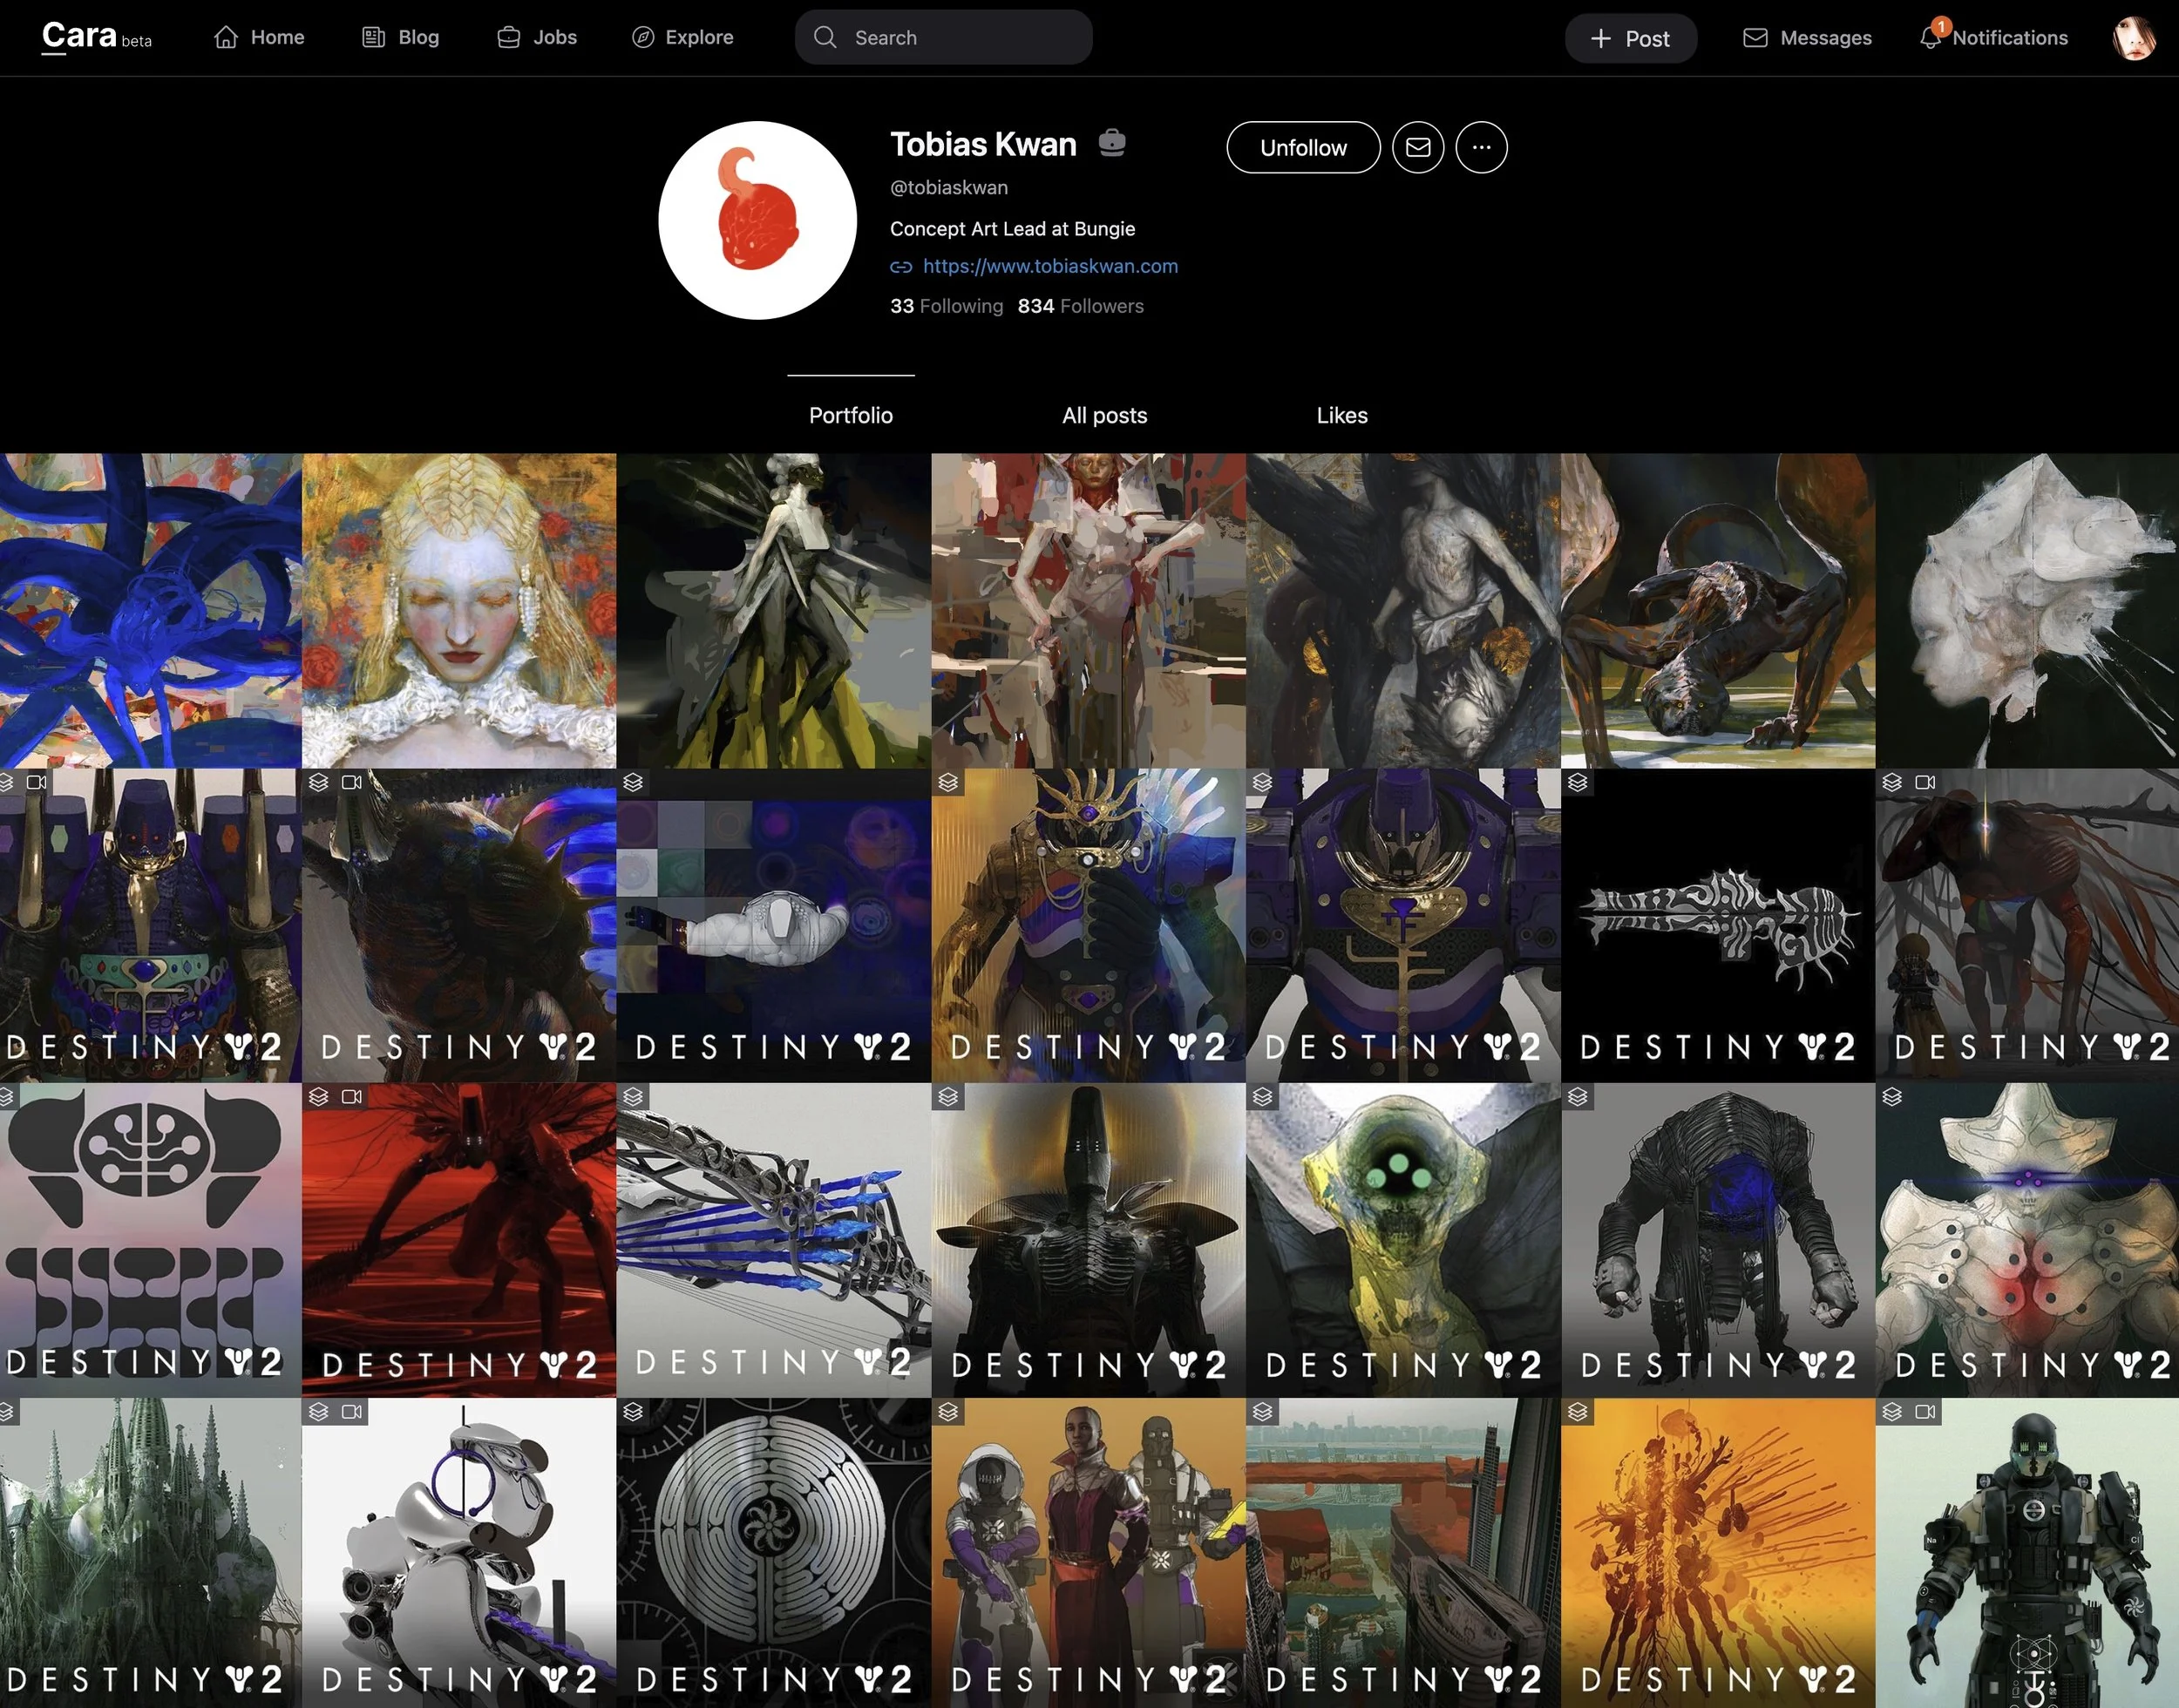Click into the Search field
The width and height of the screenshot is (2179, 1708).
pos(943,38)
